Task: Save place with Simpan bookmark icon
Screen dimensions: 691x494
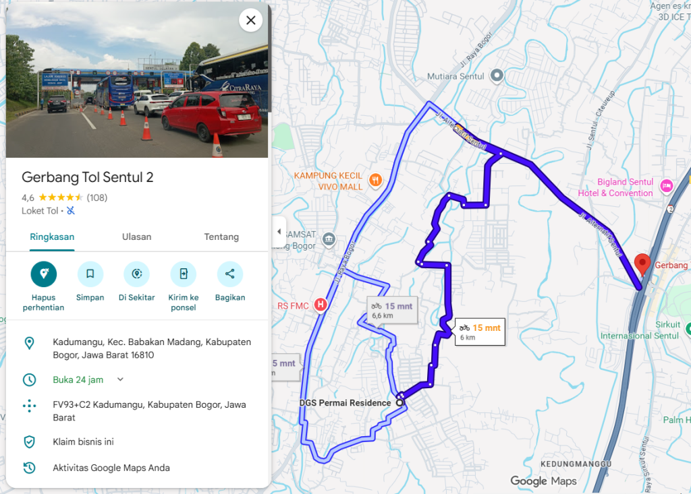Action: pyautogui.click(x=90, y=274)
